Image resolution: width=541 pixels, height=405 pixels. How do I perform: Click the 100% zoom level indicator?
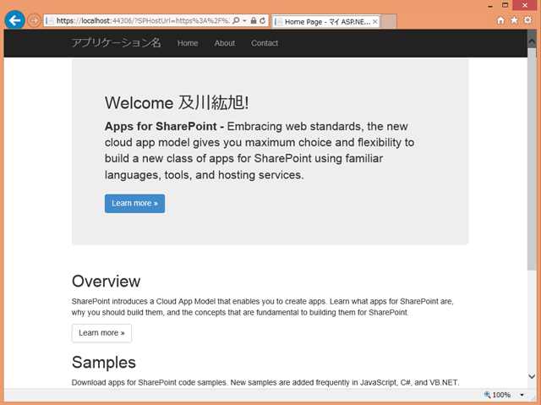click(x=499, y=396)
